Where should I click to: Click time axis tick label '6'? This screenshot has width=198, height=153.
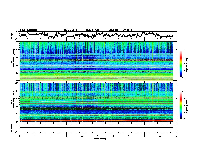(x=113, y=136)
